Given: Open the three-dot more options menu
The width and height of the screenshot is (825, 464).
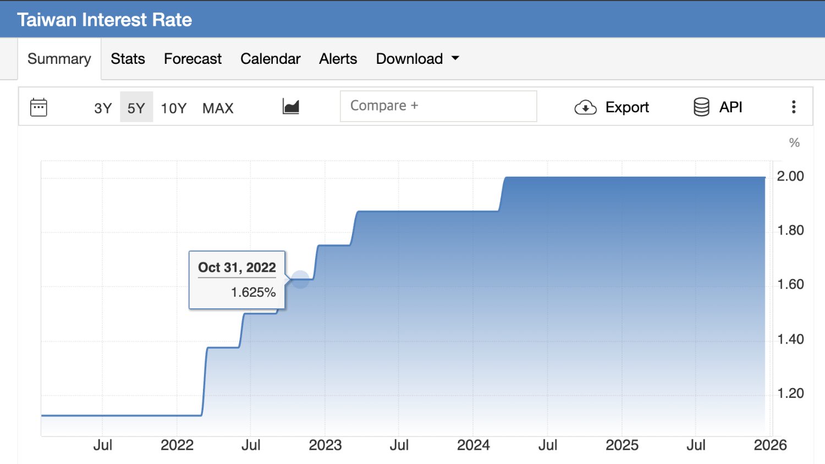Looking at the screenshot, I should click(793, 107).
